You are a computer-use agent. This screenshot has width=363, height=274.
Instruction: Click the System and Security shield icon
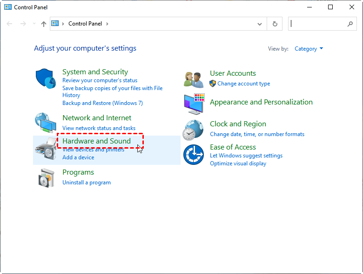pyautogui.click(x=46, y=79)
